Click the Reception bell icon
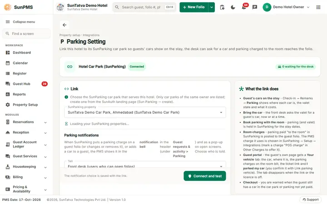Screen dimensions: 327x204 8,132
